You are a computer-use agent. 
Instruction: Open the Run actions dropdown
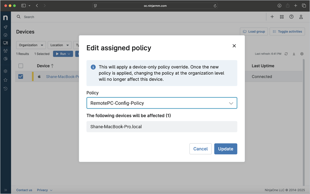tap(63, 54)
